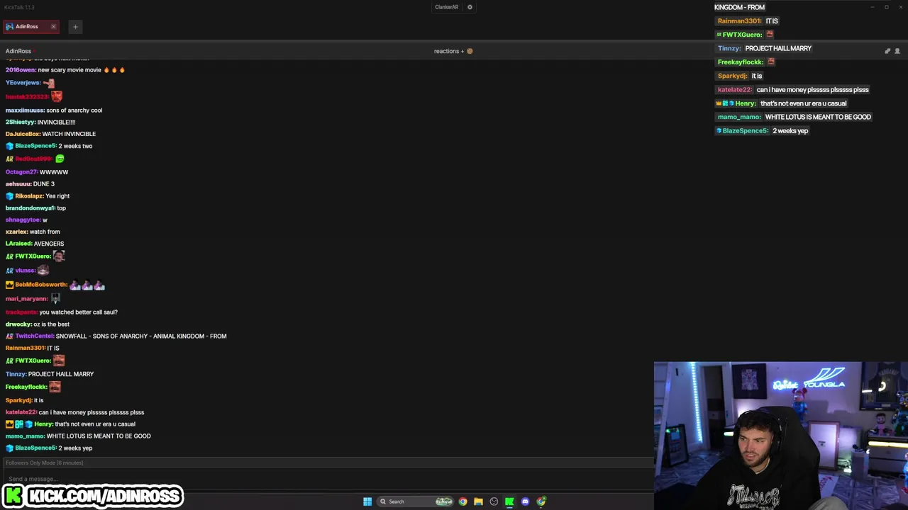Close the AdinRoss chatroom tab
Viewport: 908px width, 510px height.
pos(53,27)
